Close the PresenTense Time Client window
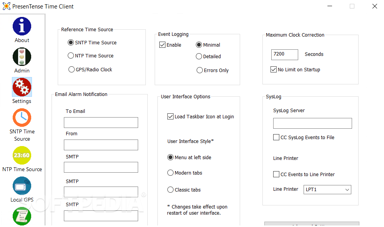Screen dimensions: 384x227 [x=375, y=6]
